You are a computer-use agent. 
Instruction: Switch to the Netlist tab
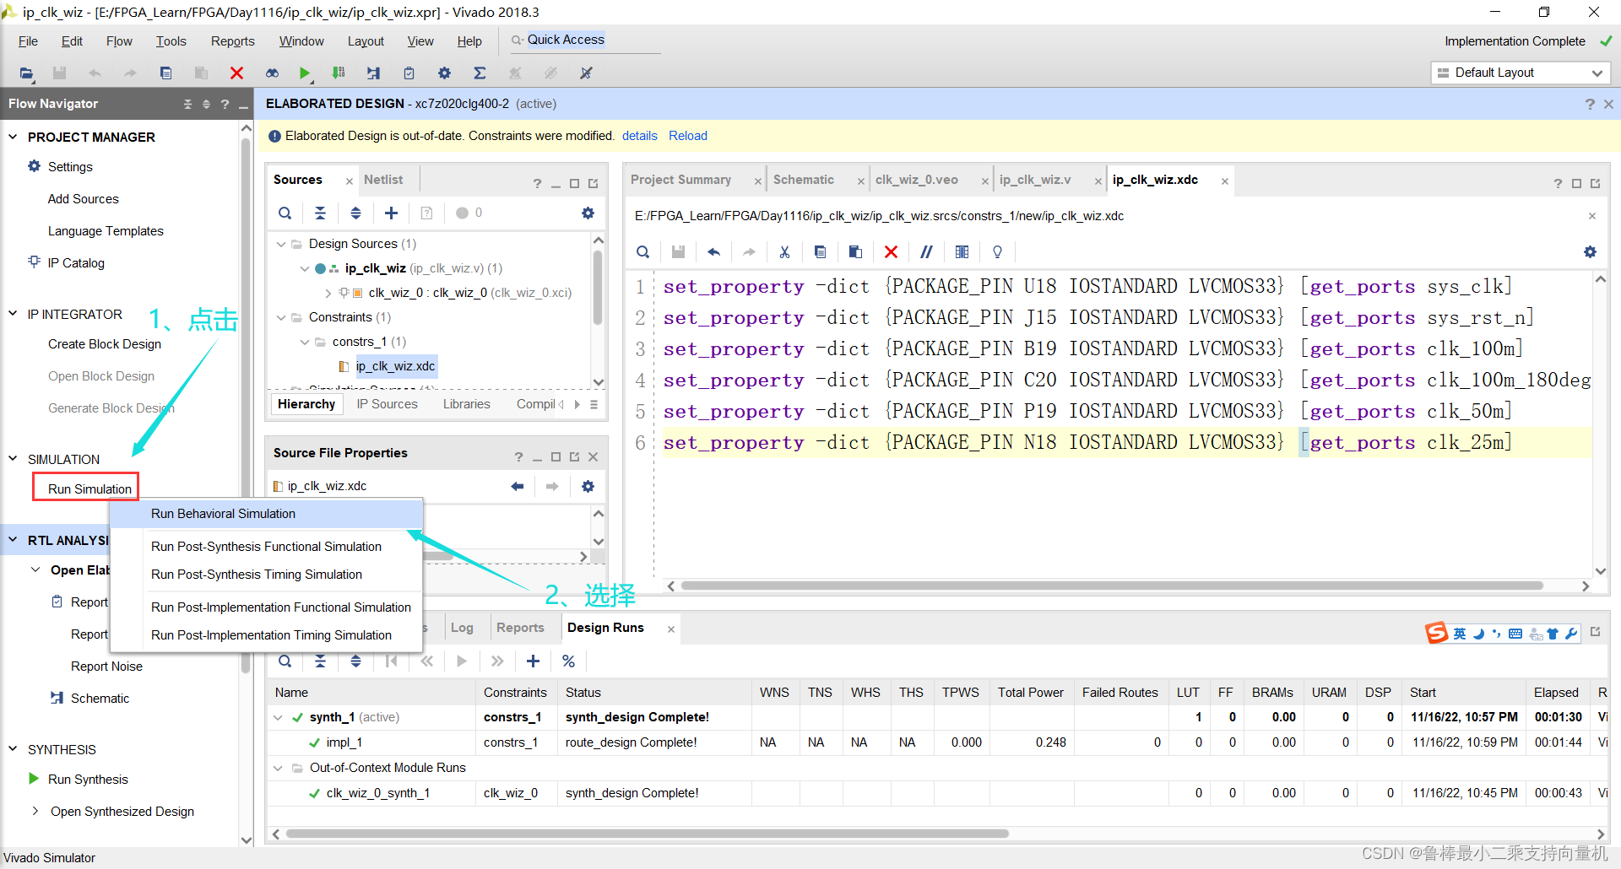pos(383,180)
